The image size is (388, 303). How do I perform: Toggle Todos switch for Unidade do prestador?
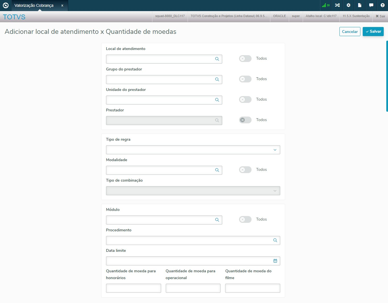click(245, 99)
